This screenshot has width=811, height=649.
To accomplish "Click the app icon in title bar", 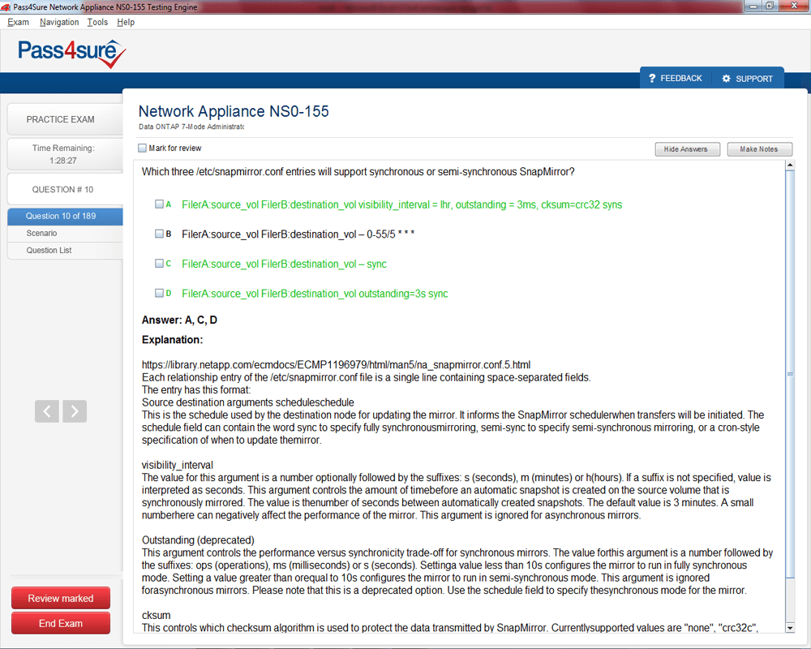I will coord(6,7).
